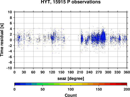The image size is (130, 97).
Task: Click the y-axis tick label 10
Action: (10, 12)
